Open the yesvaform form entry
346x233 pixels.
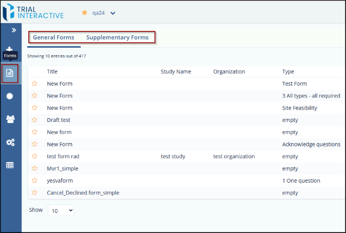tap(59, 180)
